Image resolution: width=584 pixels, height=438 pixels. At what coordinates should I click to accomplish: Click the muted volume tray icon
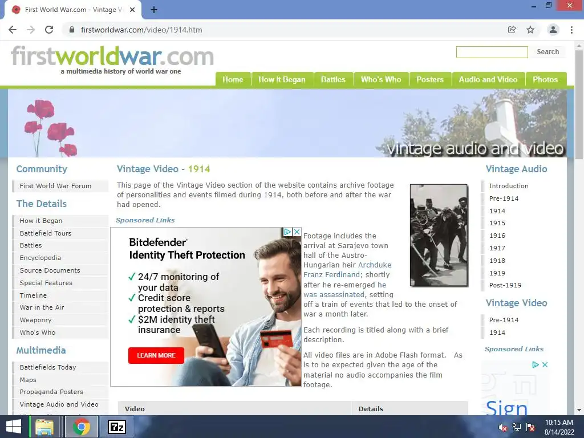(x=502, y=427)
